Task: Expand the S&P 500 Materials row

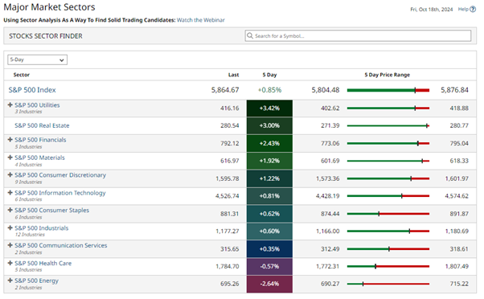Action: pyautogui.click(x=10, y=158)
